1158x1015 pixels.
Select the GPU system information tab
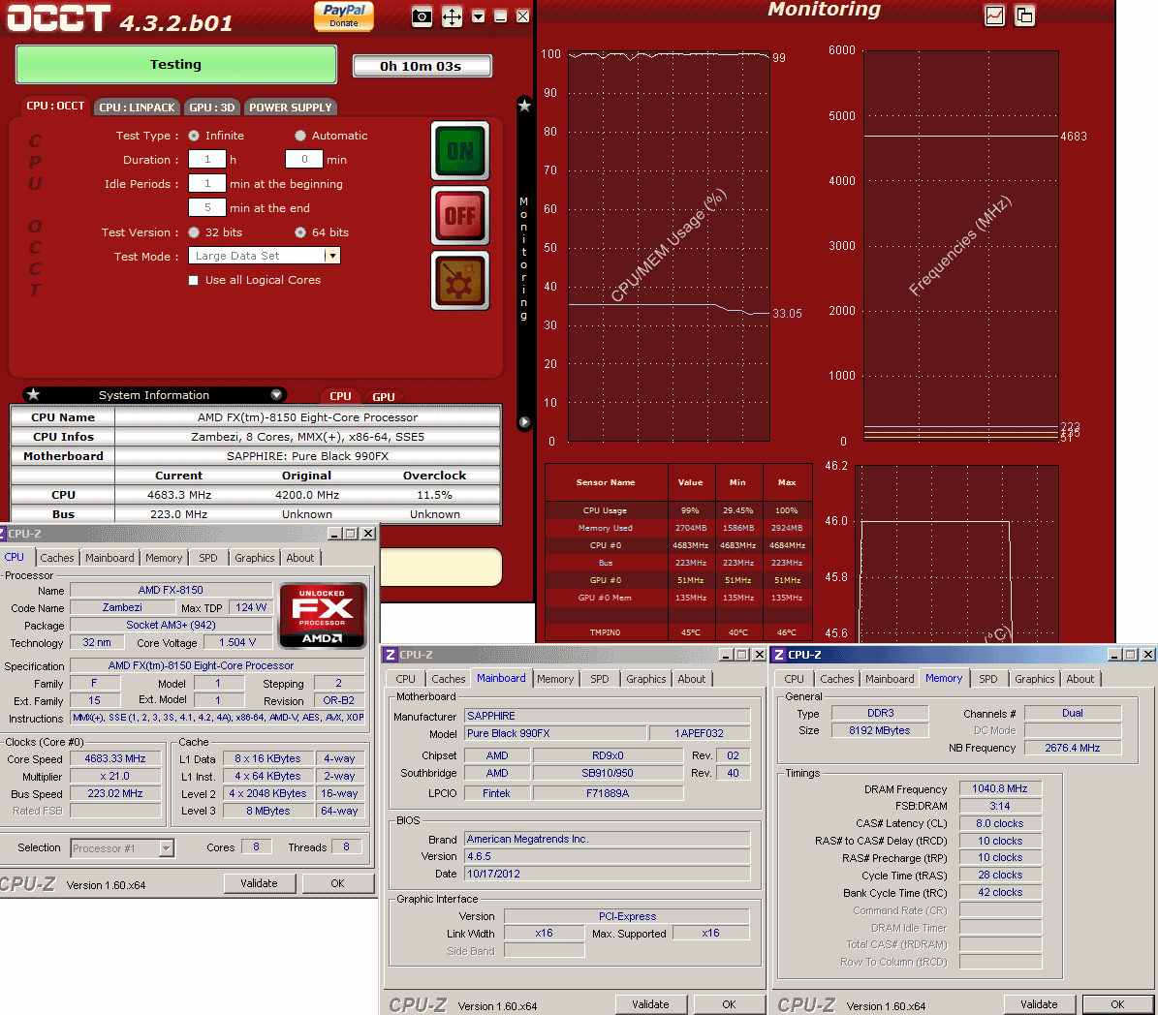point(384,396)
